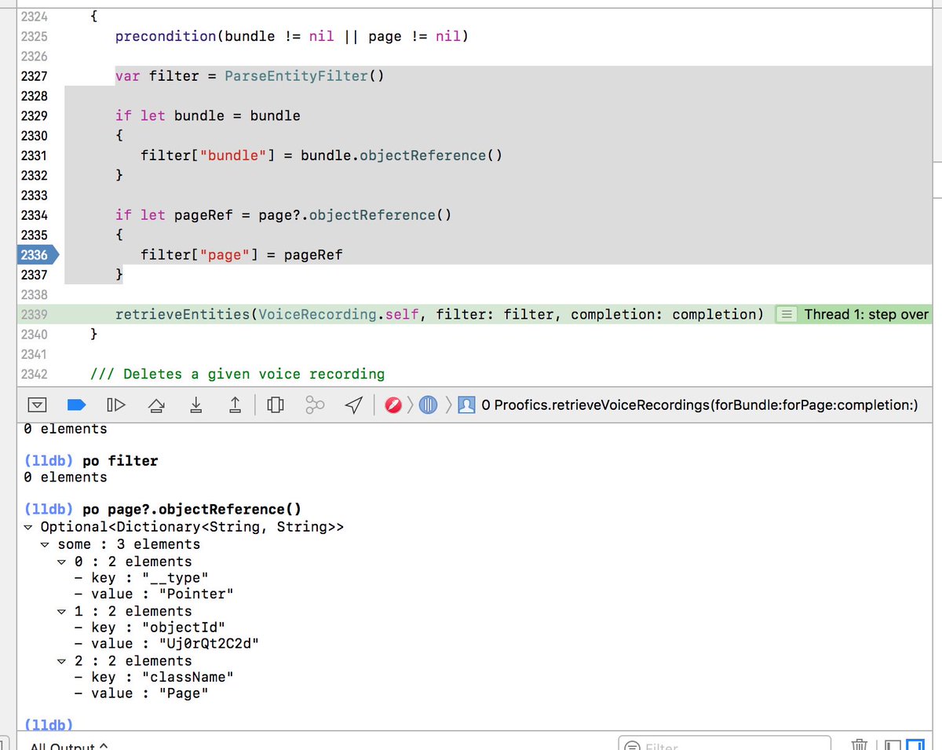Hide the debug area with the disclosure button
The height and width of the screenshot is (750, 942).
click(37, 405)
